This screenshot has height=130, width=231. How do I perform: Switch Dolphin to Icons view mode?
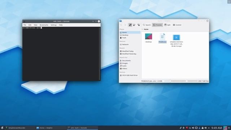(130, 25)
